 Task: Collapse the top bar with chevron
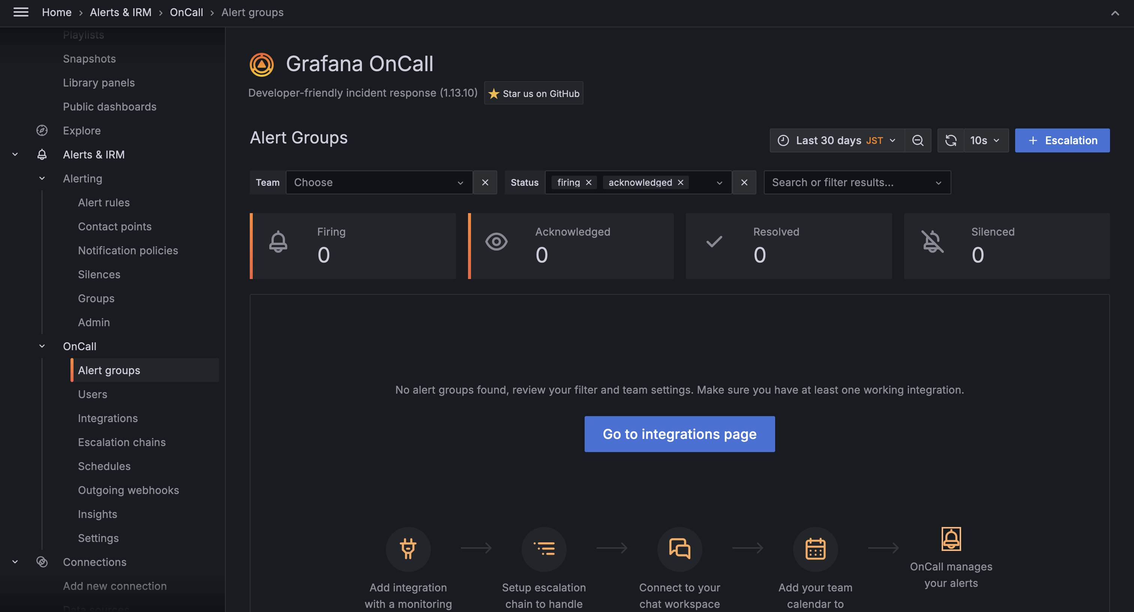1114,13
